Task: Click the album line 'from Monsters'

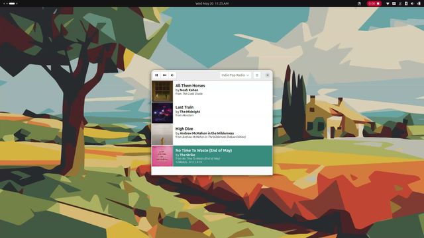Action: (184, 116)
